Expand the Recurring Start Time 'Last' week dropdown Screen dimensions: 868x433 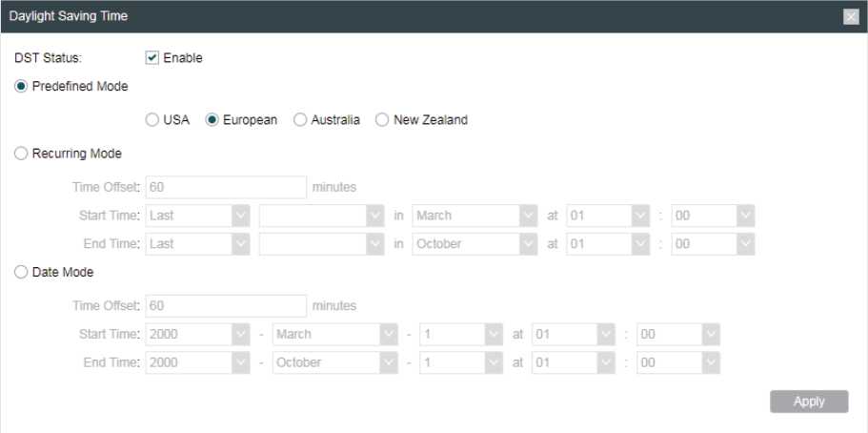(x=197, y=216)
